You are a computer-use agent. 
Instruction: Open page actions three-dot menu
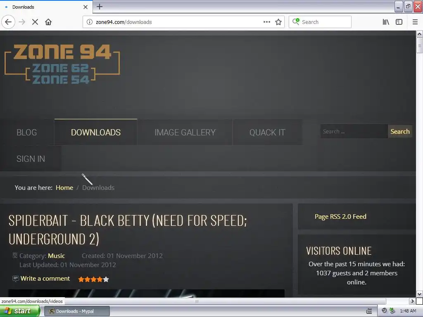pyautogui.click(x=266, y=22)
